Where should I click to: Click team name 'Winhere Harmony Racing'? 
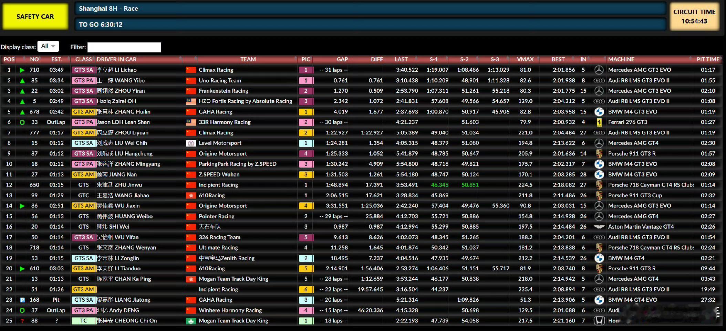(x=230, y=310)
